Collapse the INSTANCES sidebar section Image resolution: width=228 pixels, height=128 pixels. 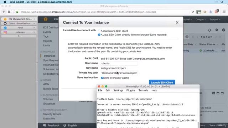tap(41, 52)
